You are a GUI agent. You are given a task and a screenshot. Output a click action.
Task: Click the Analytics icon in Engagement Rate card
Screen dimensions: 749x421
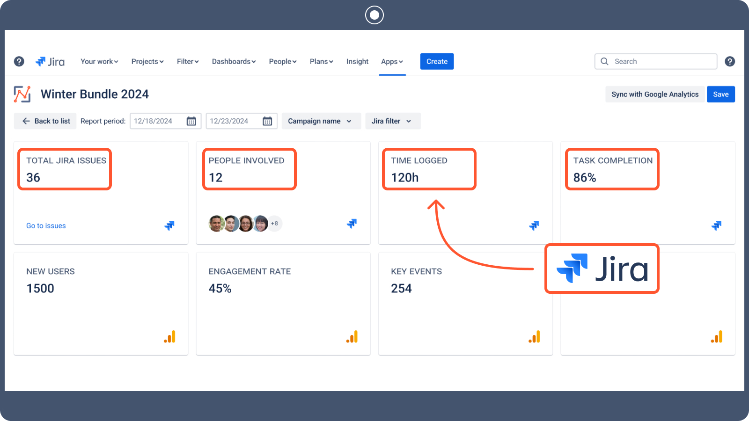coord(352,337)
